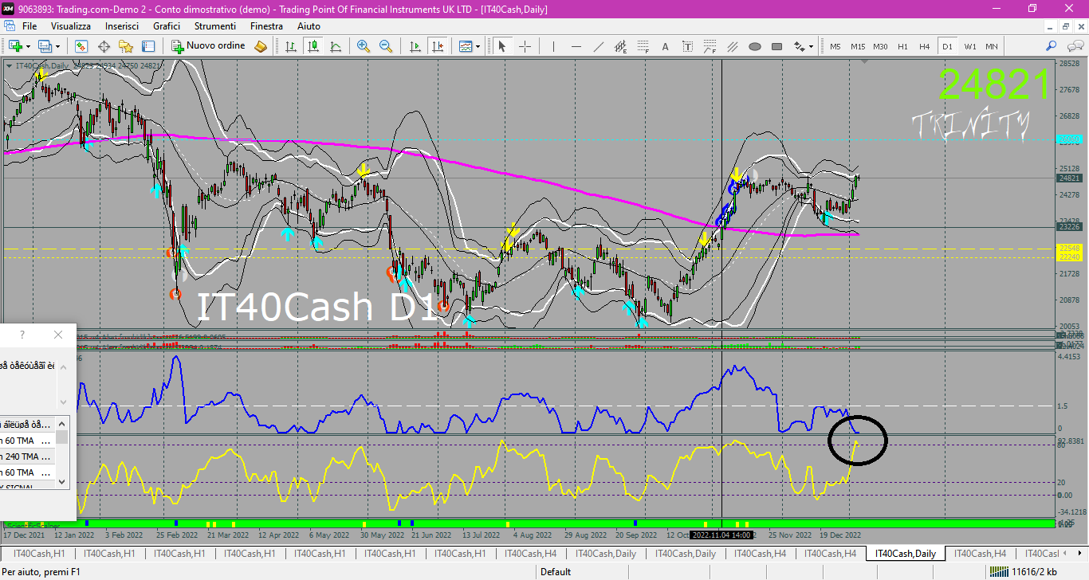Viewport: 1089px width, 580px height.
Task: Open the Inserisci menu
Action: [122, 26]
